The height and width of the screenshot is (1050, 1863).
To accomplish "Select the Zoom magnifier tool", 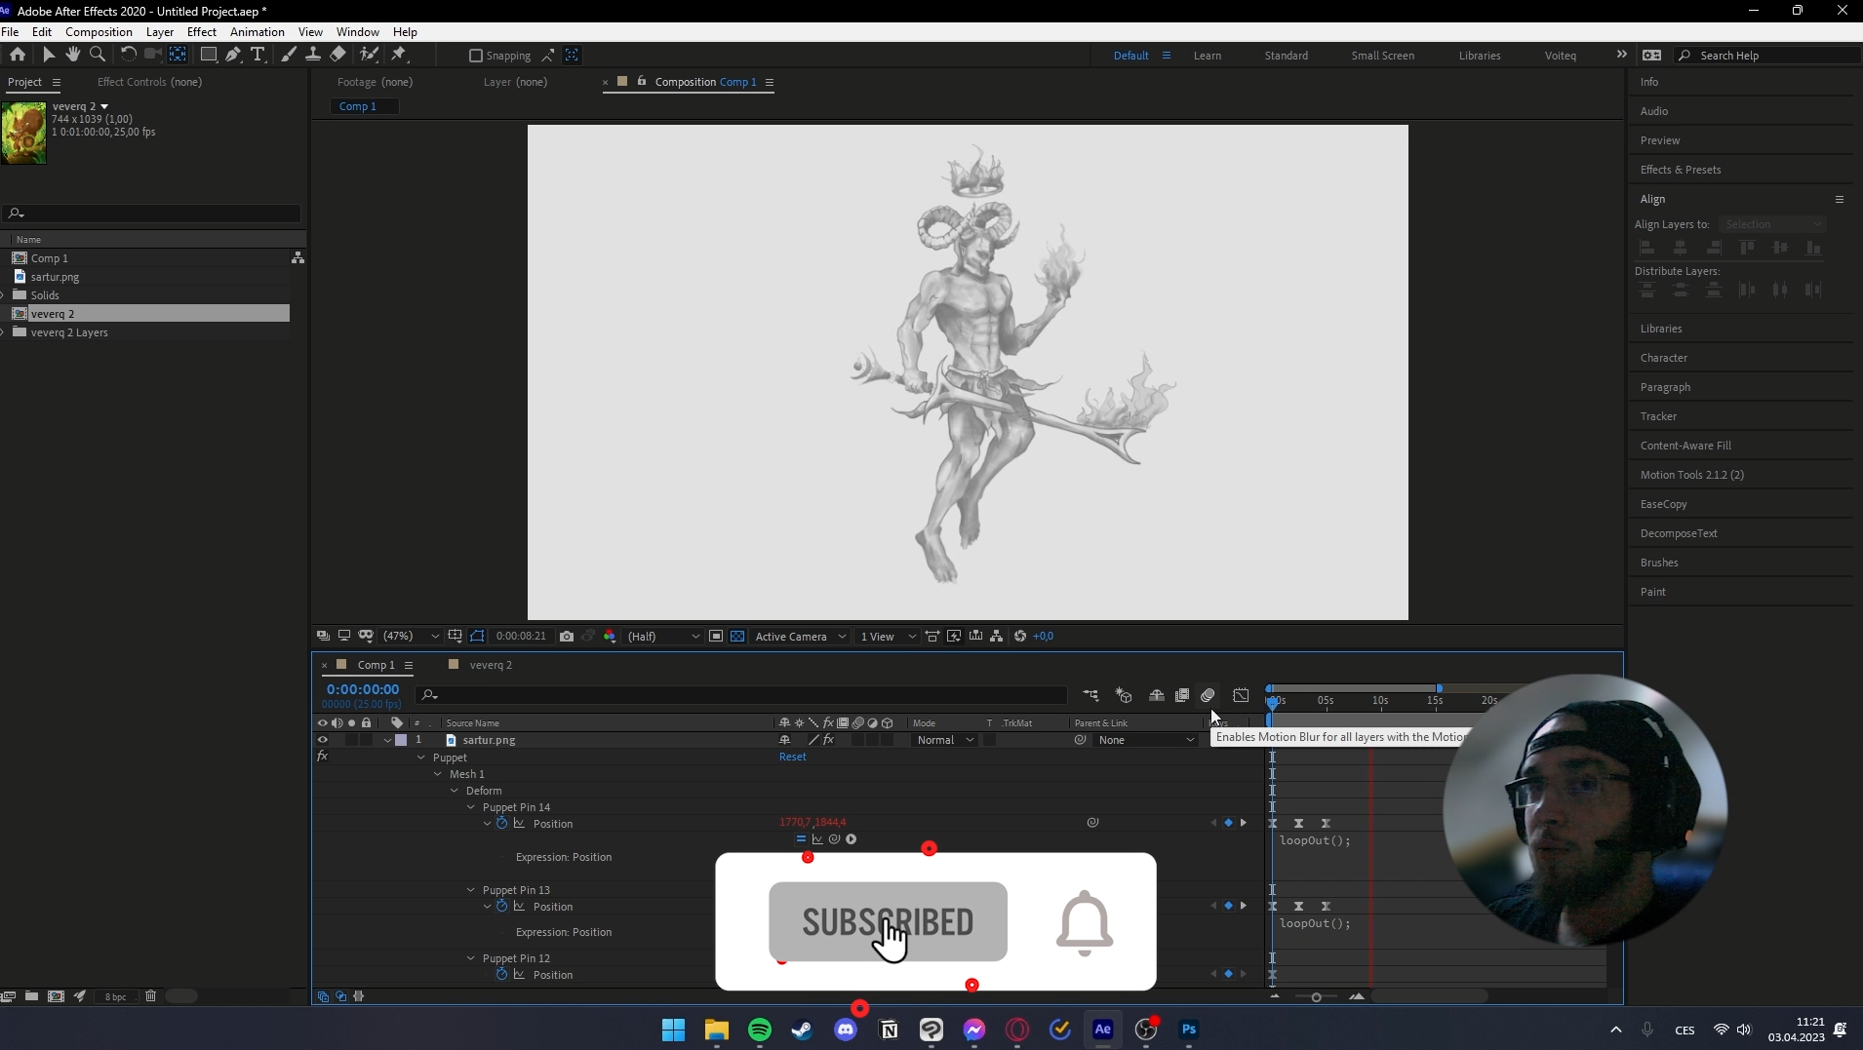I will click(x=98, y=55).
